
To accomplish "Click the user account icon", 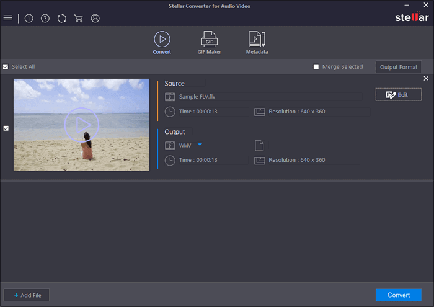I will 95,18.
